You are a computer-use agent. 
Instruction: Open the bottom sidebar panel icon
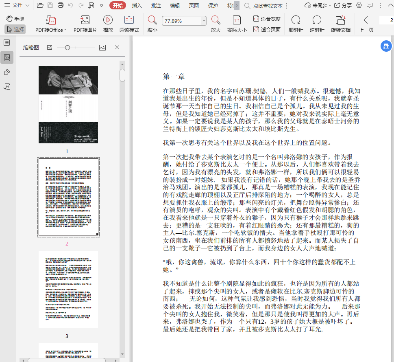click(7, 87)
